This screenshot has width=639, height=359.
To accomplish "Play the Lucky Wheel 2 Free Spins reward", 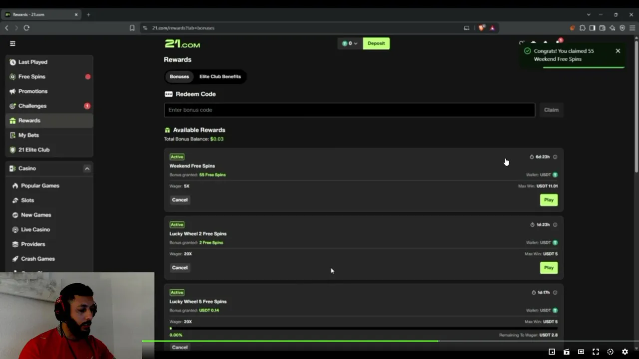I will tap(549, 268).
